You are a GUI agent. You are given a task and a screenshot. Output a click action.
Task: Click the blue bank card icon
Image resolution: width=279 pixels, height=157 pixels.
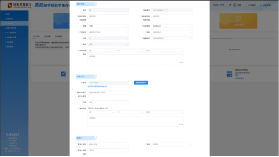tap(229, 74)
